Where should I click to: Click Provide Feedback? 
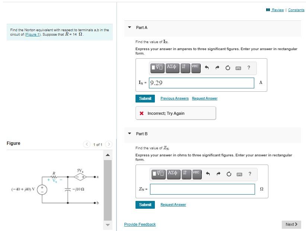coord(140,224)
